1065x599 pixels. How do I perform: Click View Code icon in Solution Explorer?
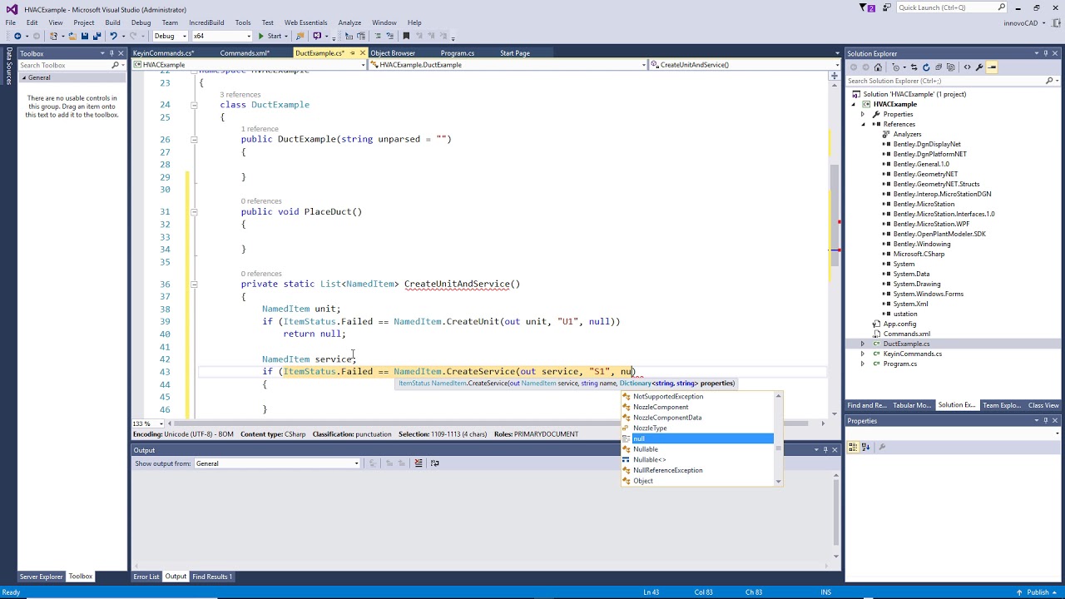click(967, 67)
